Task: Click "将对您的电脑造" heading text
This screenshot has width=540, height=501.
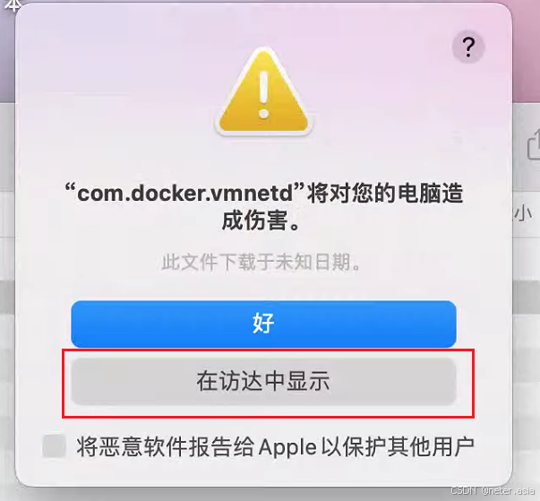Action: click(385, 193)
